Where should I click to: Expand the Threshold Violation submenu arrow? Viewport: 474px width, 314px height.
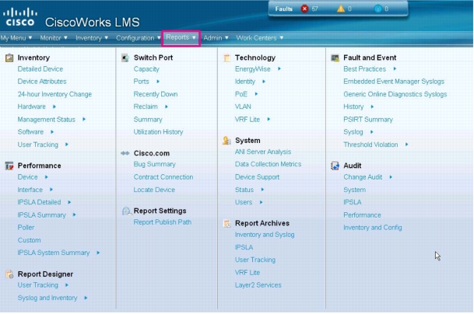[406, 145]
